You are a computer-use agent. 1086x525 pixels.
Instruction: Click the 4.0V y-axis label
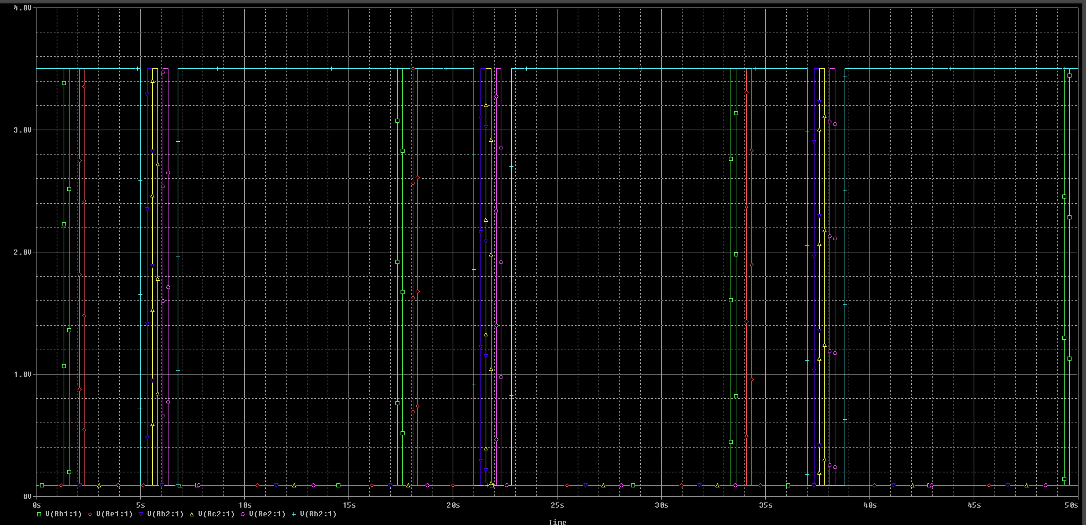point(22,8)
